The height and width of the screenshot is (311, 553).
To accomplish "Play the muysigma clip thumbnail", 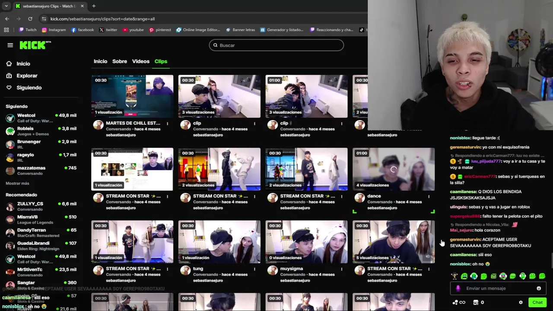I will point(306,242).
